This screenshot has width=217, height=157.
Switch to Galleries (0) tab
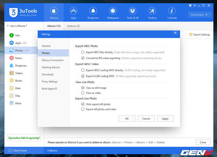click(x=73, y=26)
